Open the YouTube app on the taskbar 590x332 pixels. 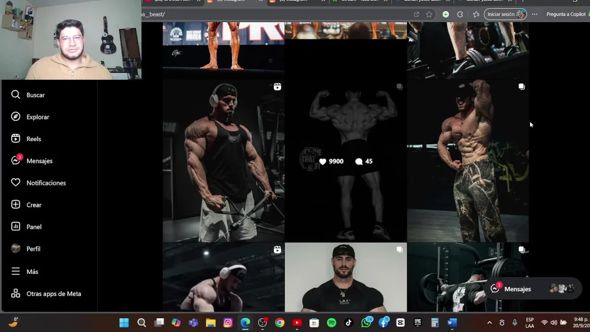[297, 323]
